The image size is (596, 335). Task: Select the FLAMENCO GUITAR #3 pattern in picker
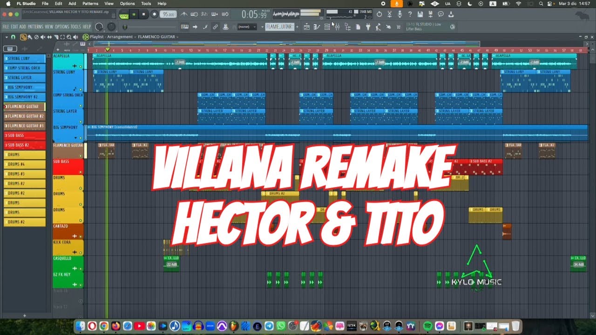tap(25, 126)
